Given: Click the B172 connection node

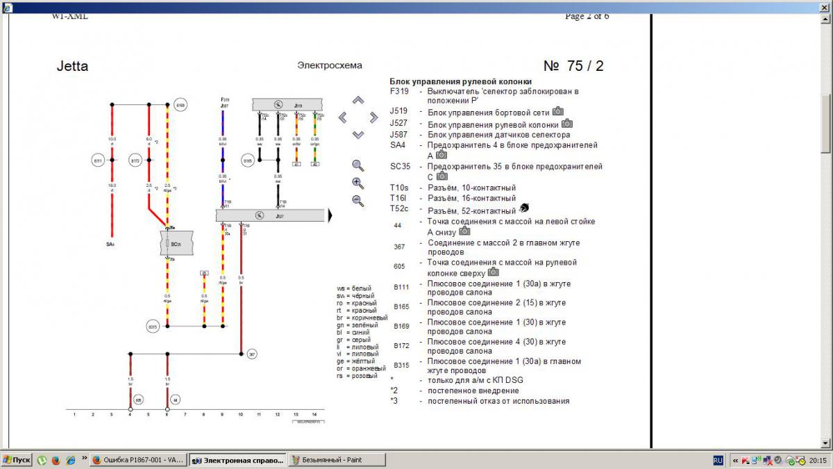Looking at the screenshot, I should (135, 161).
